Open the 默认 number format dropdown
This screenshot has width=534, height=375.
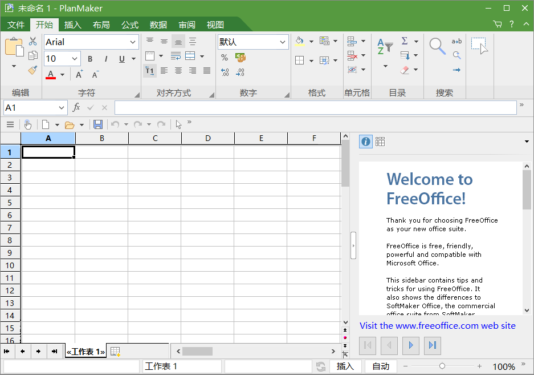283,42
